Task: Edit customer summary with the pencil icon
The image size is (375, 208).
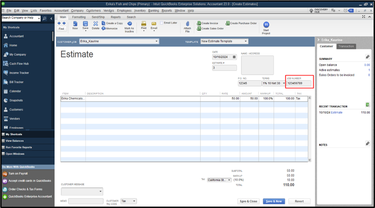Action: [x=367, y=57]
